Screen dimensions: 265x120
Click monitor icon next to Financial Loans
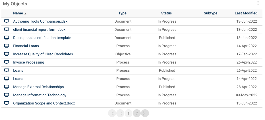[x=7, y=46]
